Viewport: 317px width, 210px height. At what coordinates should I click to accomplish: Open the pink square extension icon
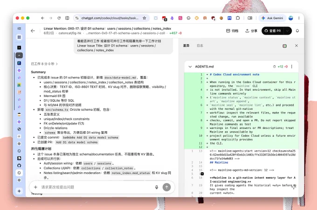coord(180,18)
